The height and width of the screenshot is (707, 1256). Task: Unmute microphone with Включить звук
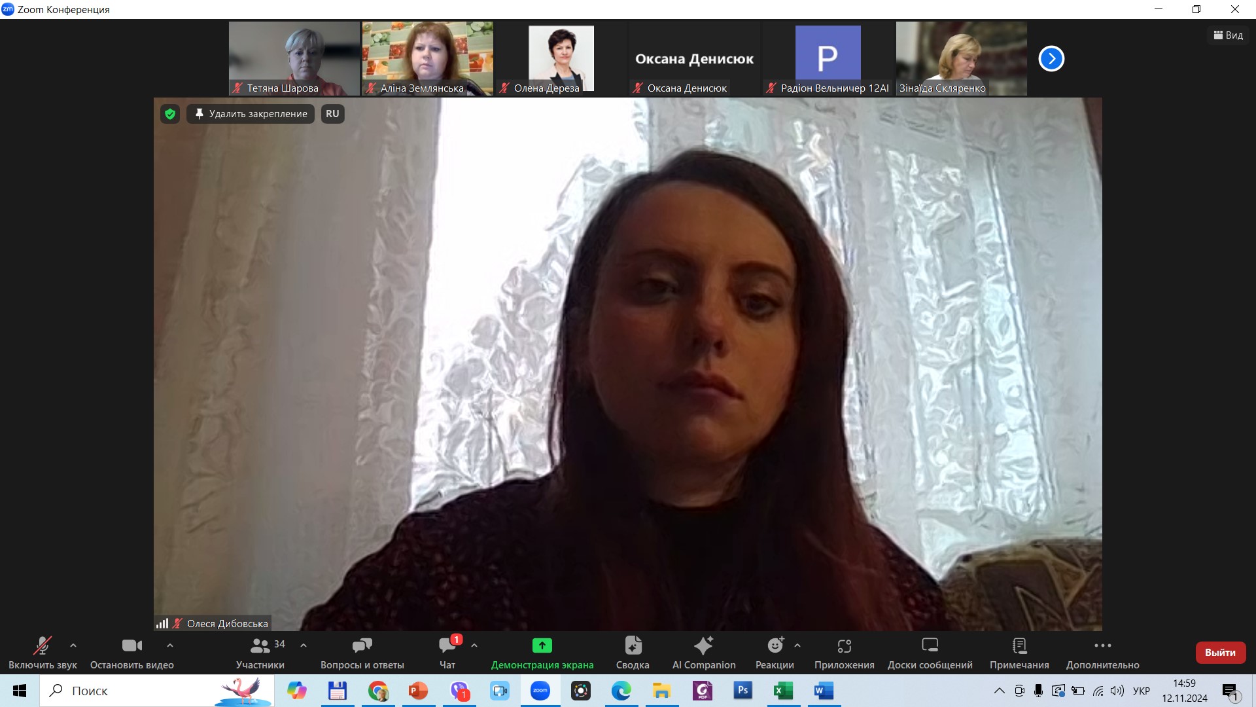click(x=43, y=653)
